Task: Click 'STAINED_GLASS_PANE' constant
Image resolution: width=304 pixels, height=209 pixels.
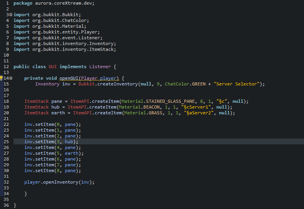Action: [x=170, y=101]
